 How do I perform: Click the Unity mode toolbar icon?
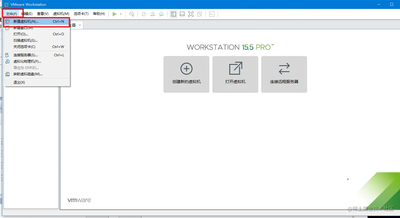click(x=199, y=14)
